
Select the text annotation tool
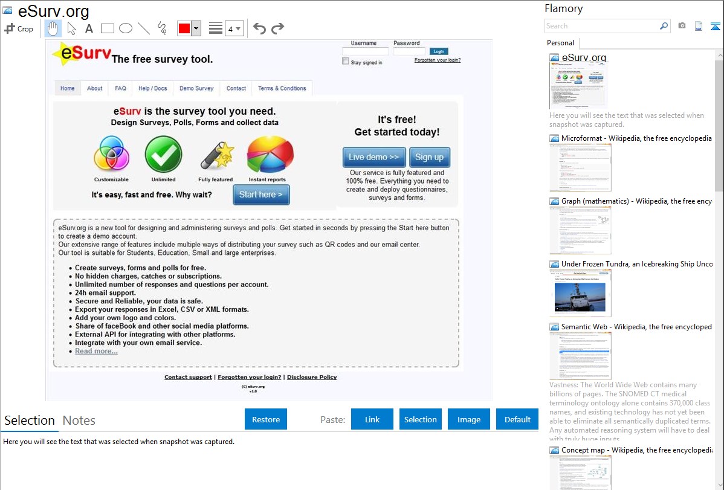click(x=89, y=28)
